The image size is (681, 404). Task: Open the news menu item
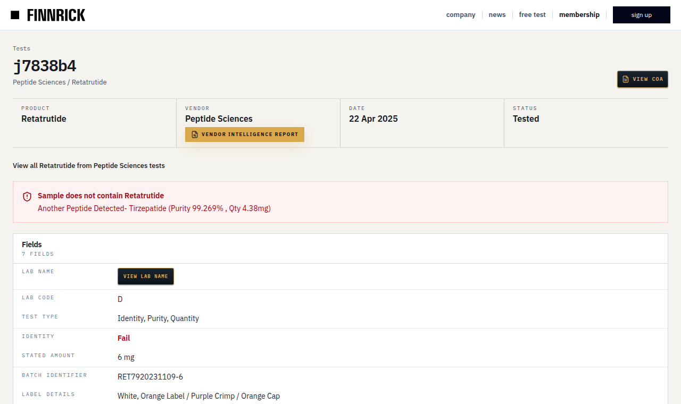click(497, 15)
